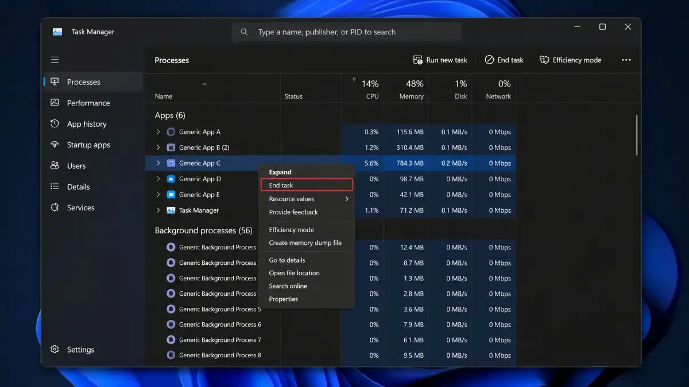Open the hamburger navigation menu icon
689x387 pixels.
tap(55, 60)
